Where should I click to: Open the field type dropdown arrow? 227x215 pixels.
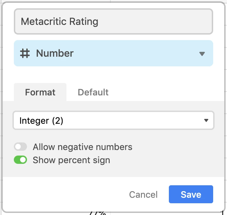[x=202, y=54]
